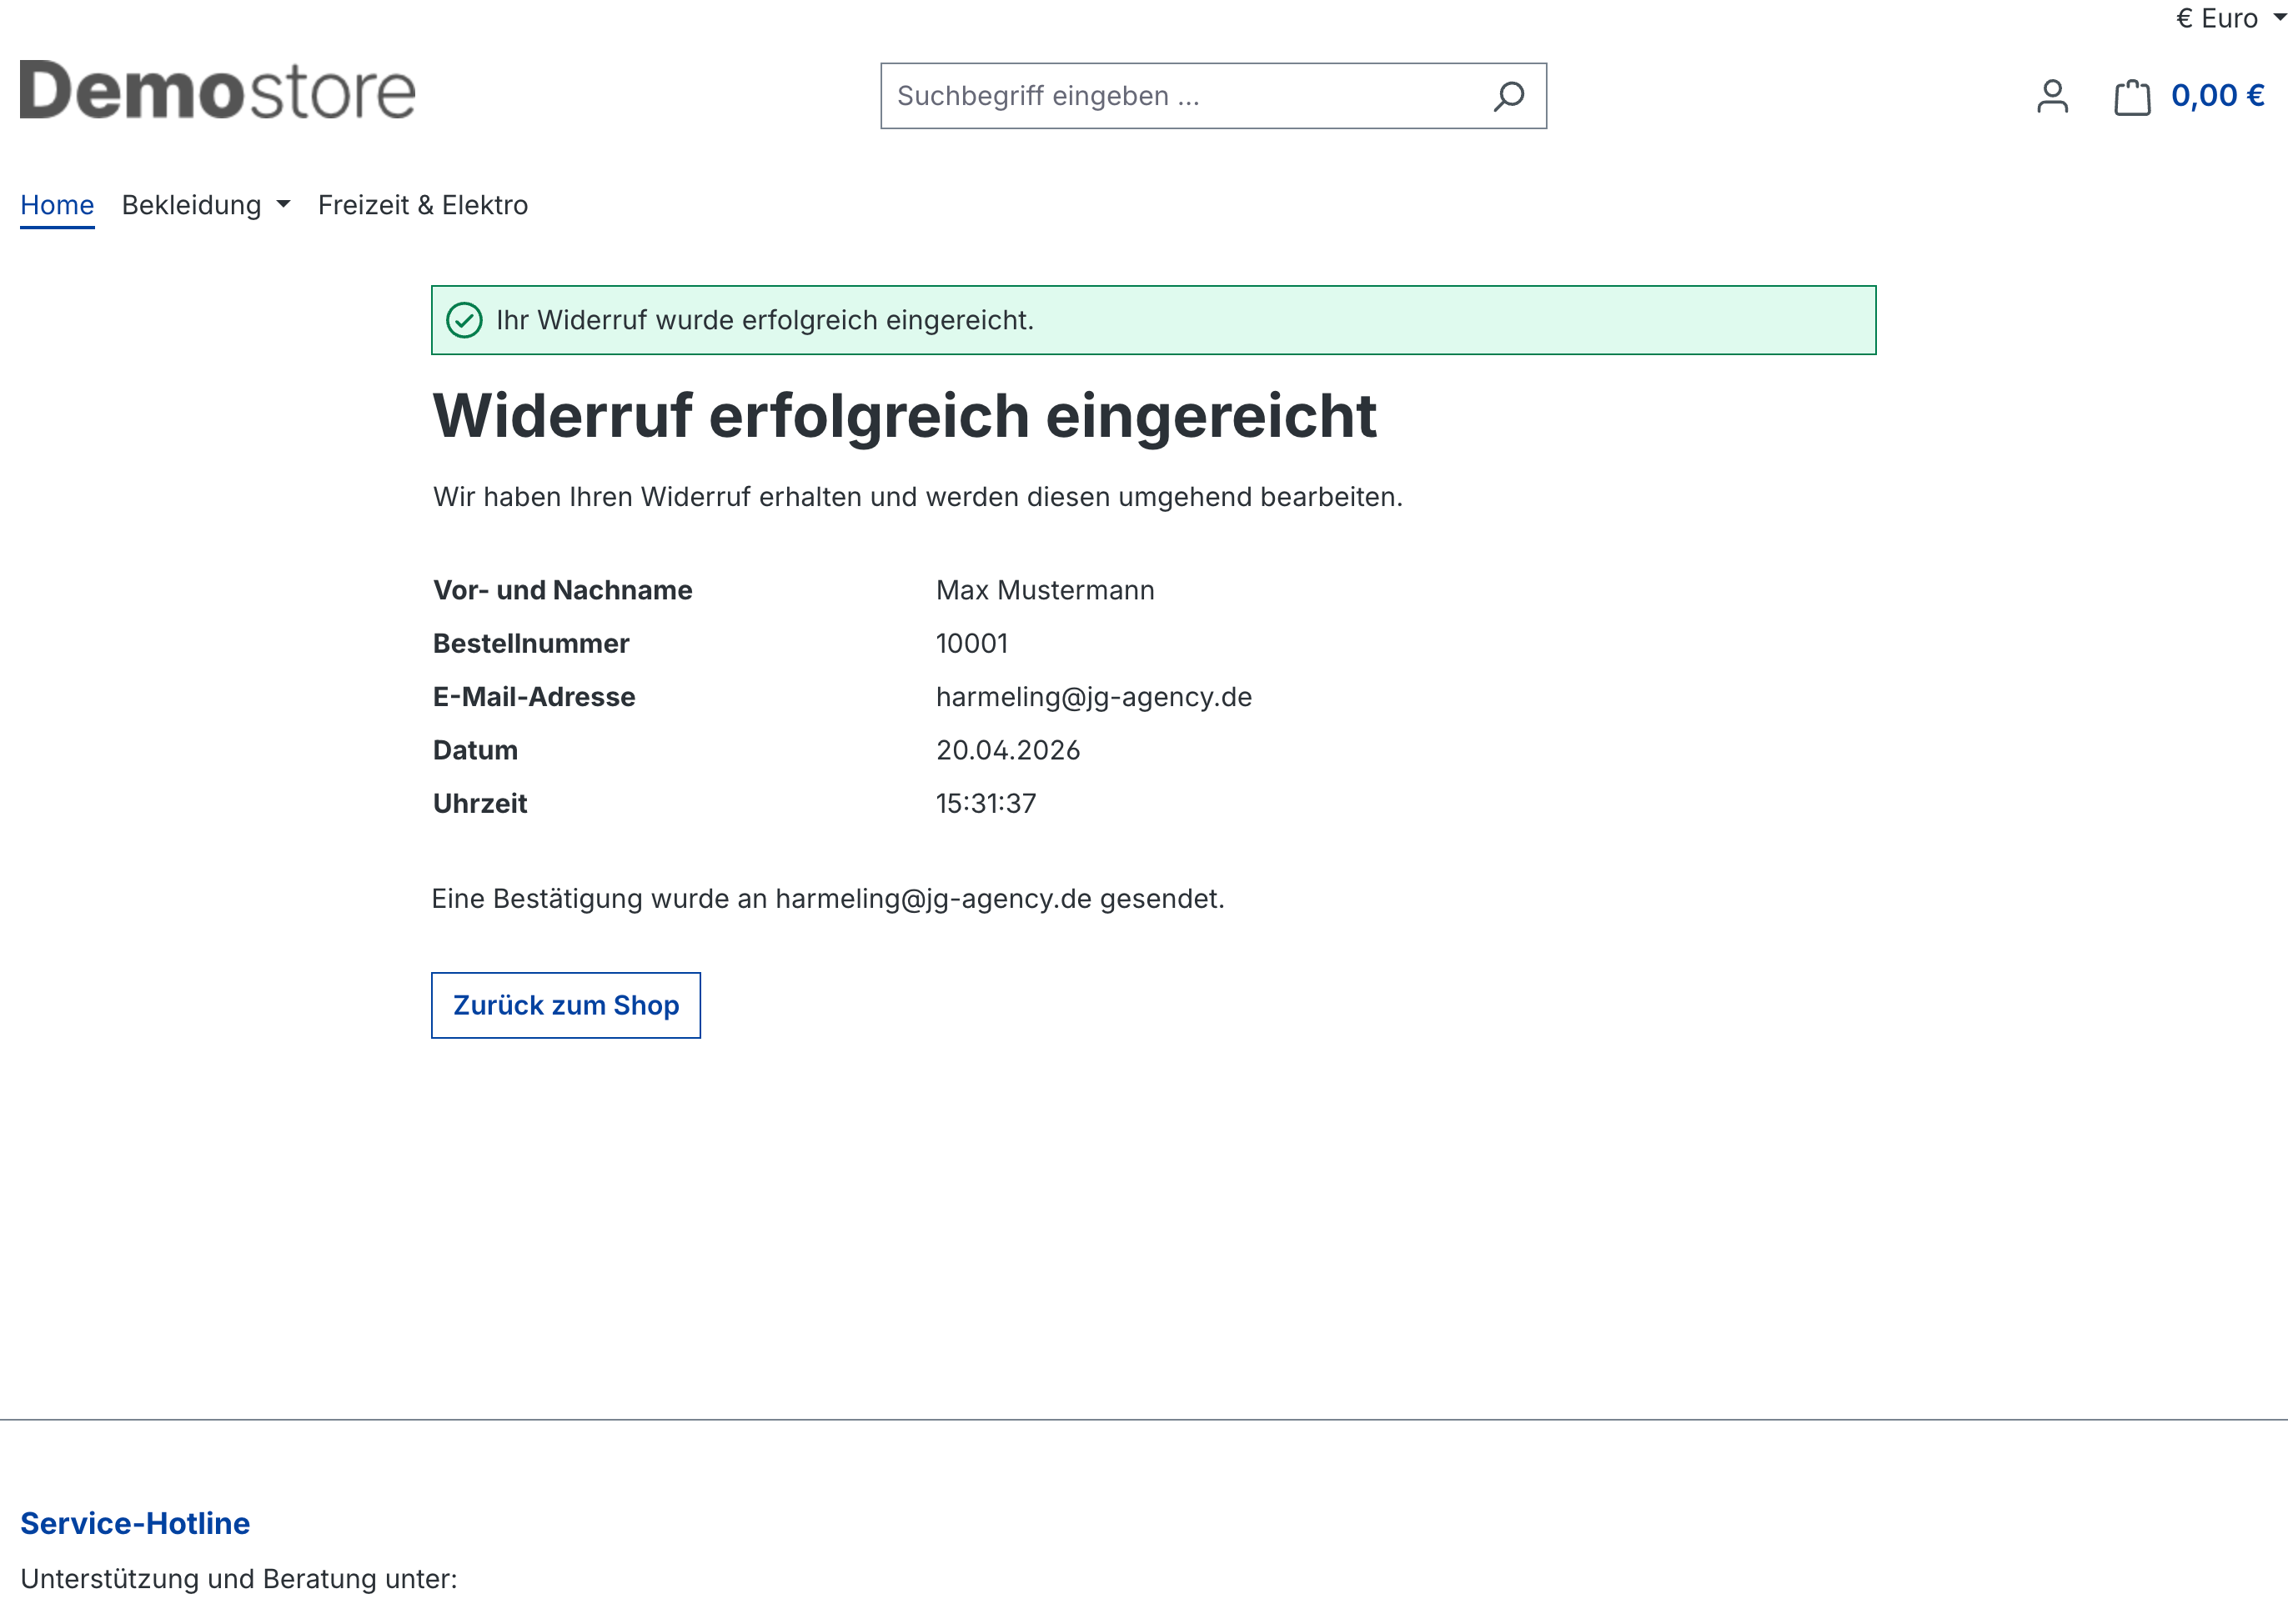Click the Service-Hotline heading

pyautogui.click(x=135, y=1523)
